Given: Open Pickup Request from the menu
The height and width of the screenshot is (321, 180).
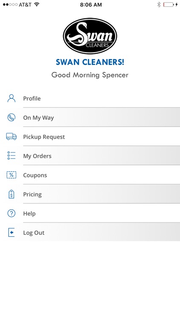Looking at the screenshot, I should [90, 137].
